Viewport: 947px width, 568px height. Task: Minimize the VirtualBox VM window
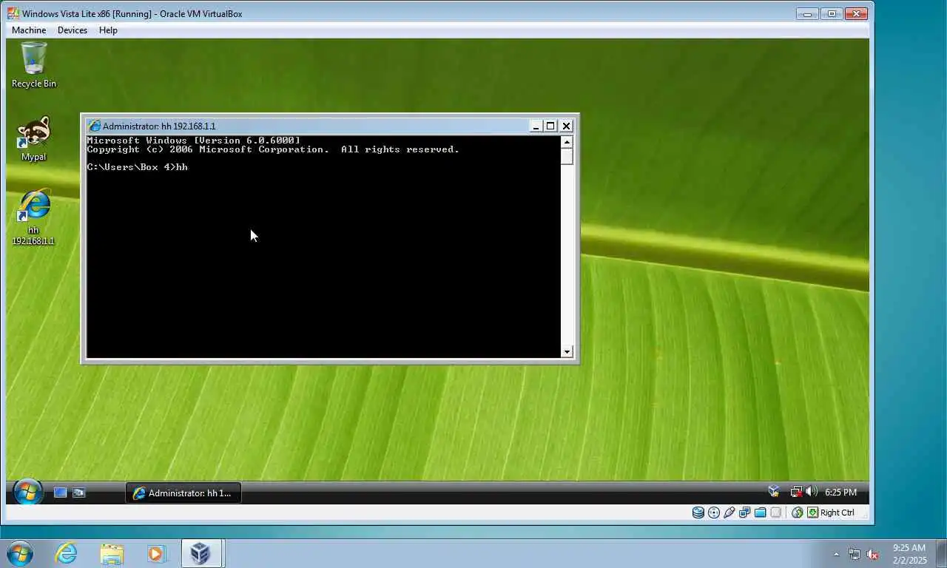806,13
